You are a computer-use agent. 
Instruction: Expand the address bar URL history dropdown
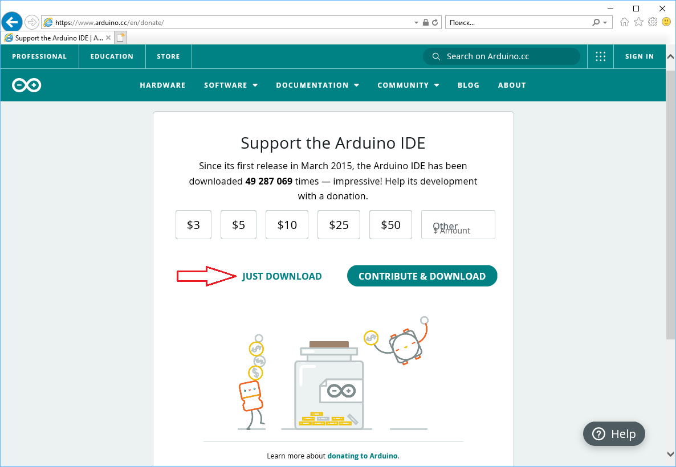click(416, 22)
